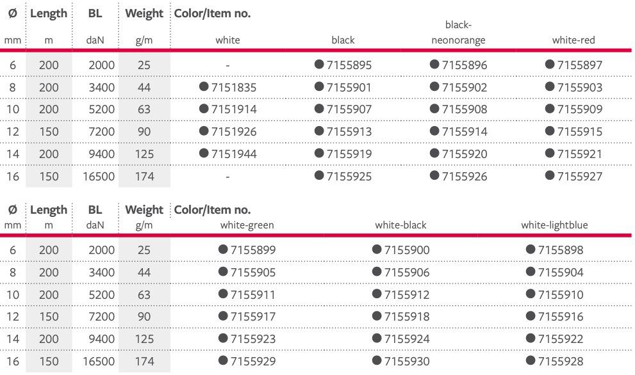Image resolution: width=635 pixels, height=375 pixels.
Task: Click the dot beside item 7155895
Action: pos(319,64)
